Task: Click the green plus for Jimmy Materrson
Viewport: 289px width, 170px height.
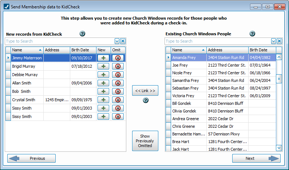Action: point(103,58)
